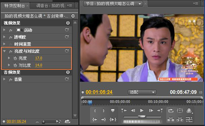Select the 运动 transform icon

point(19,30)
